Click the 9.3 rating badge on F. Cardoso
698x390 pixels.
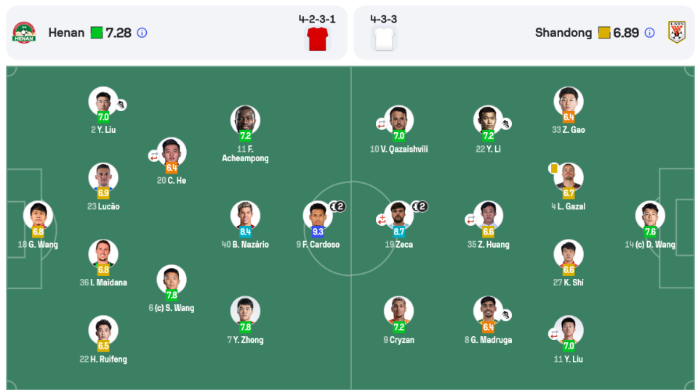pos(318,232)
